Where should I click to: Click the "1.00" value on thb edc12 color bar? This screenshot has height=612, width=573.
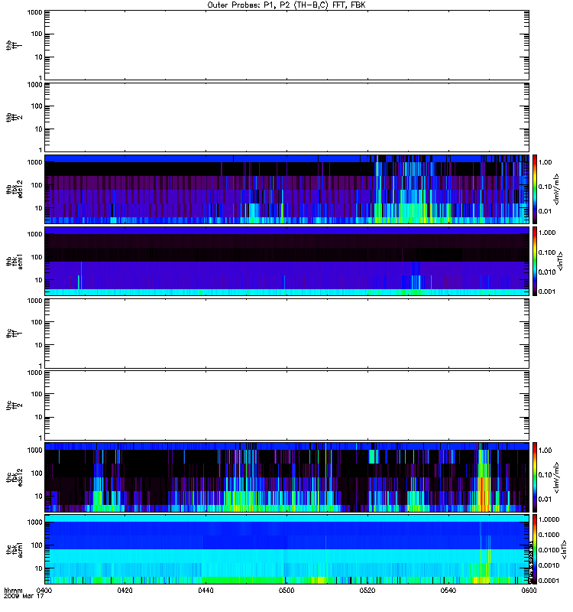tap(545, 162)
